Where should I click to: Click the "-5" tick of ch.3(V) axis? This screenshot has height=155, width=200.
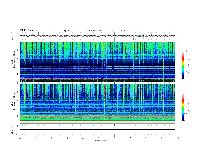click(x=17, y=134)
